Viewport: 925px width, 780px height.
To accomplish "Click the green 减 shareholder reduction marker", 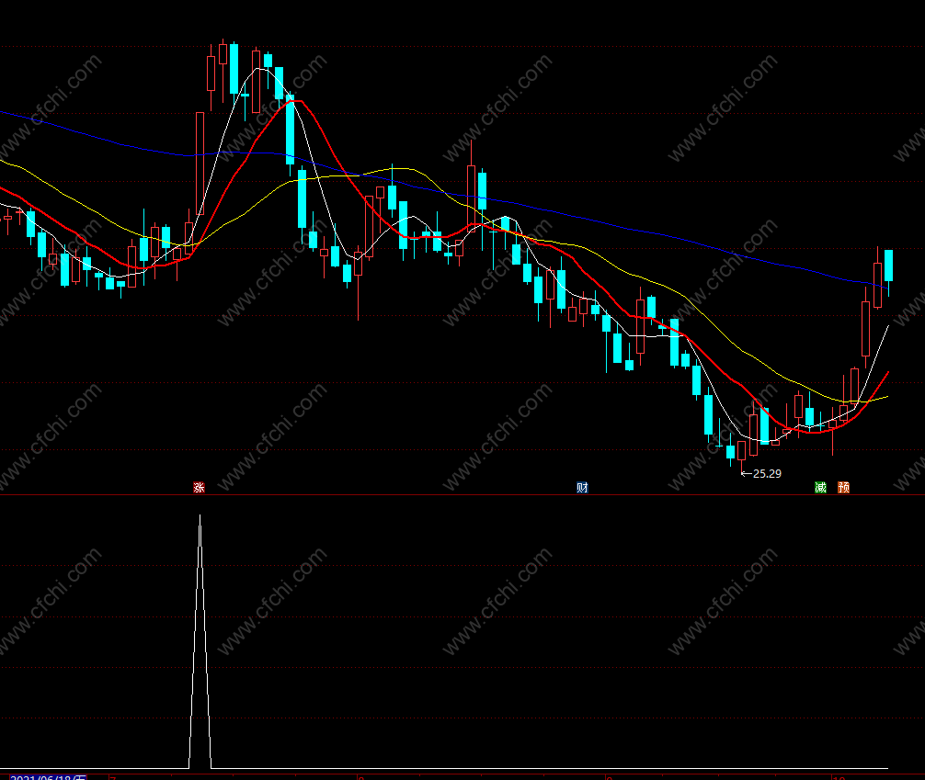I will (x=820, y=487).
